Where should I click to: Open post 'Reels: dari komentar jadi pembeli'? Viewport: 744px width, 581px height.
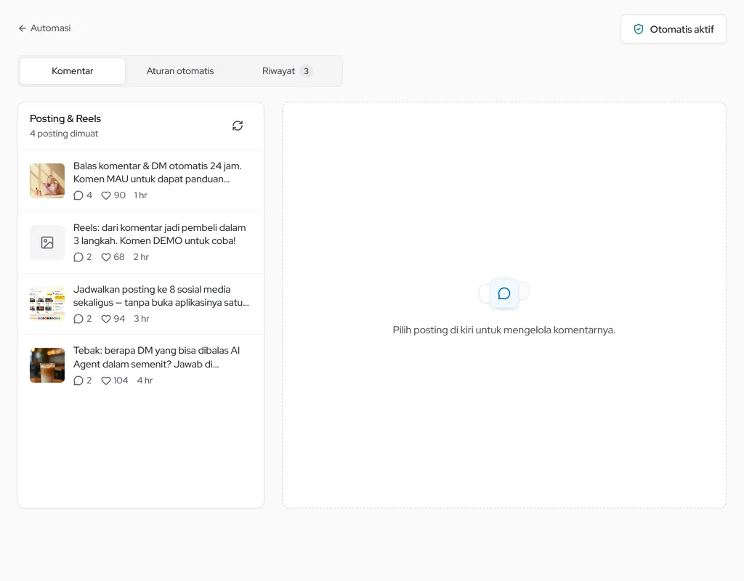click(x=141, y=243)
